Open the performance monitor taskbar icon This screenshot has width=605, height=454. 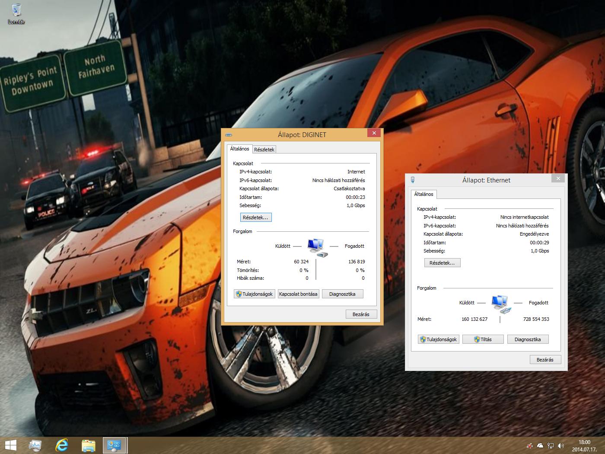coord(35,445)
